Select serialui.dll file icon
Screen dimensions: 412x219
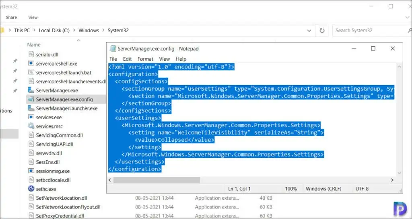(31, 55)
